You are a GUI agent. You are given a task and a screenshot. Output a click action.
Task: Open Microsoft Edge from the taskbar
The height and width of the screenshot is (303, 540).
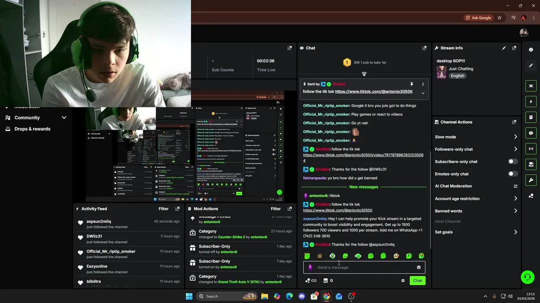tap(289, 296)
